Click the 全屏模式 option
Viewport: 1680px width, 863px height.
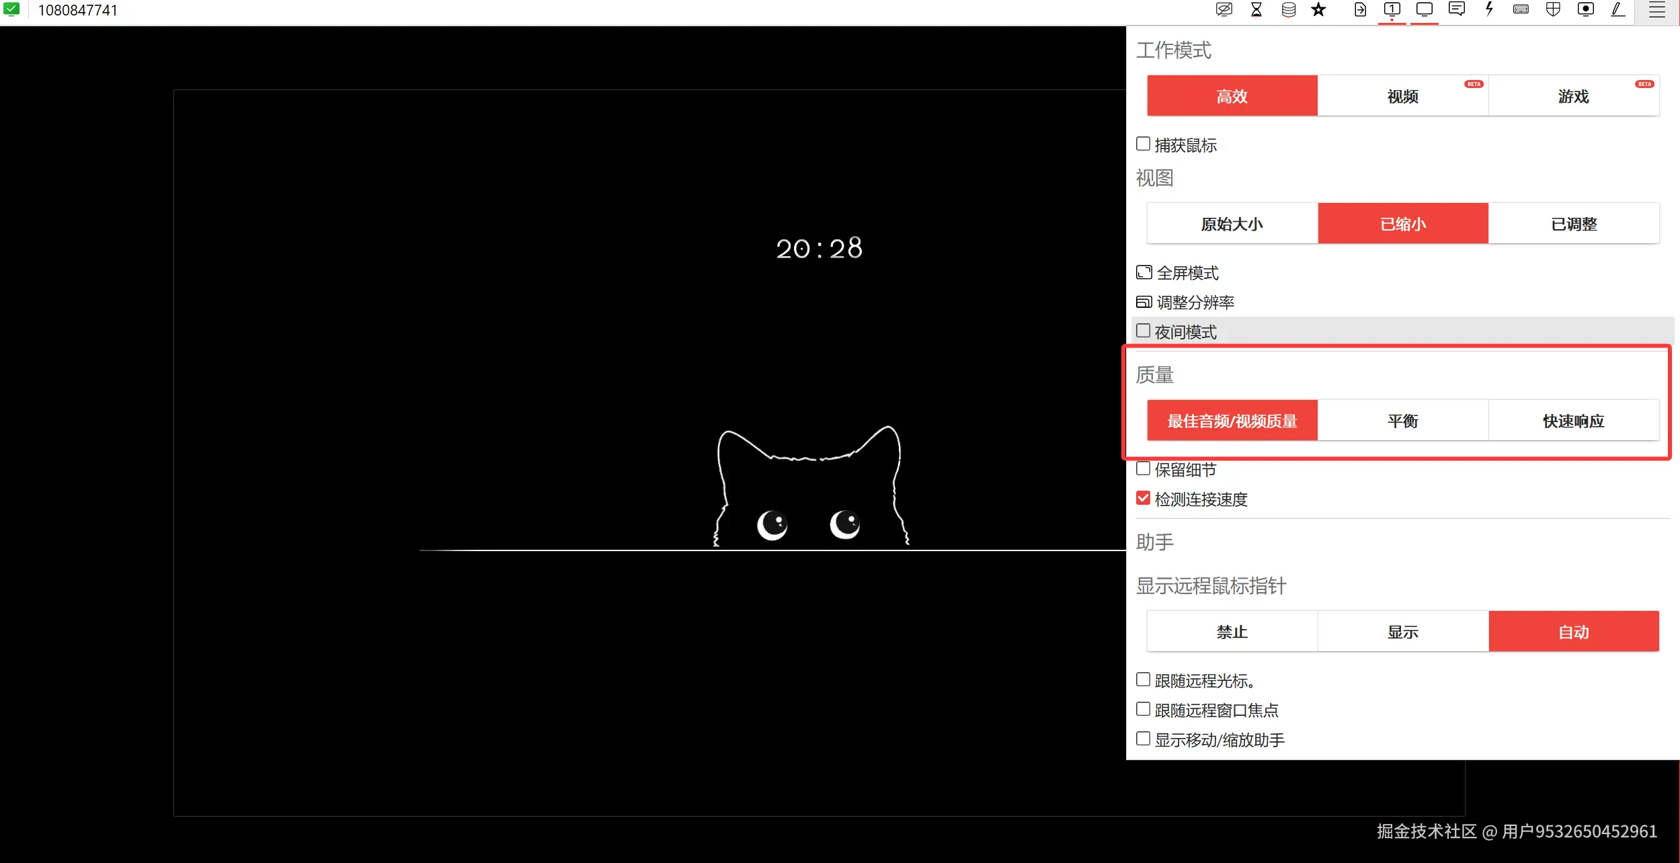pyautogui.click(x=1187, y=273)
